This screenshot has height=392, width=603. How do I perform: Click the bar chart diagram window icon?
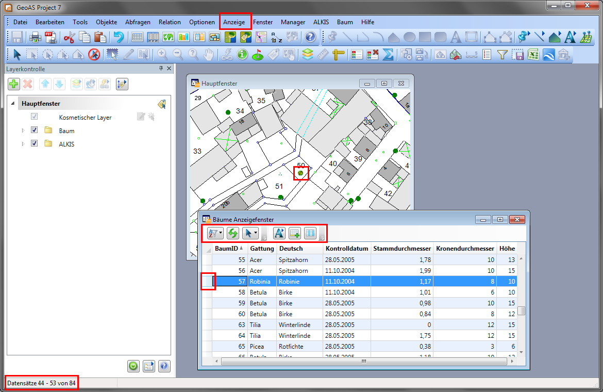[183, 37]
